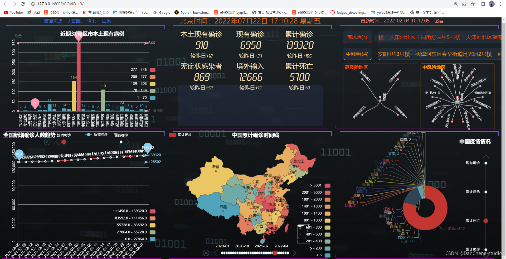Image resolution: width=506 pixels, height=259 pixels.
Task: Select 累计确诊 on the vertical timeline
Action: 486,250
